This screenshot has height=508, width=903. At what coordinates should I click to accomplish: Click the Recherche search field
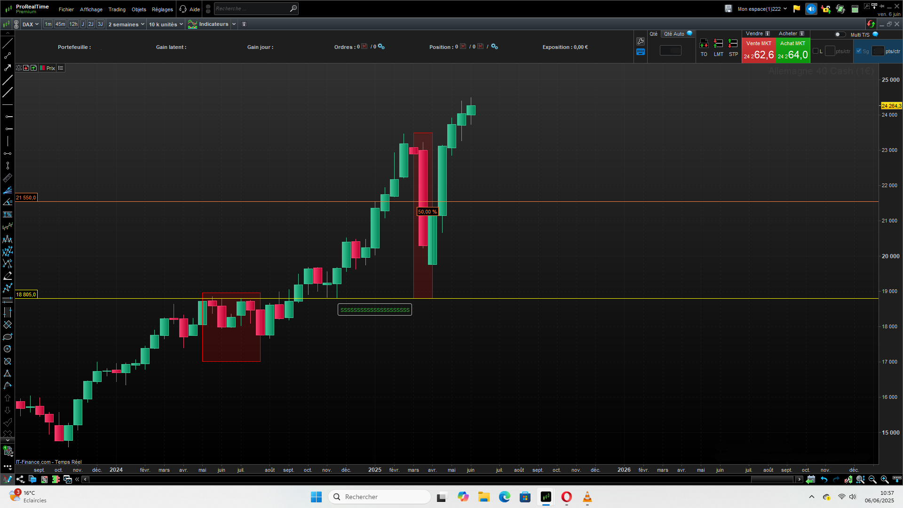(252, 8)
